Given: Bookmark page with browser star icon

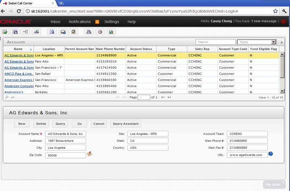Looking at the screenshot, I should pos(275,11).
